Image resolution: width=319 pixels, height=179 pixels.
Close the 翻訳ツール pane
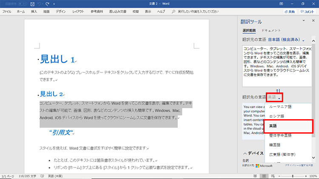313,21
